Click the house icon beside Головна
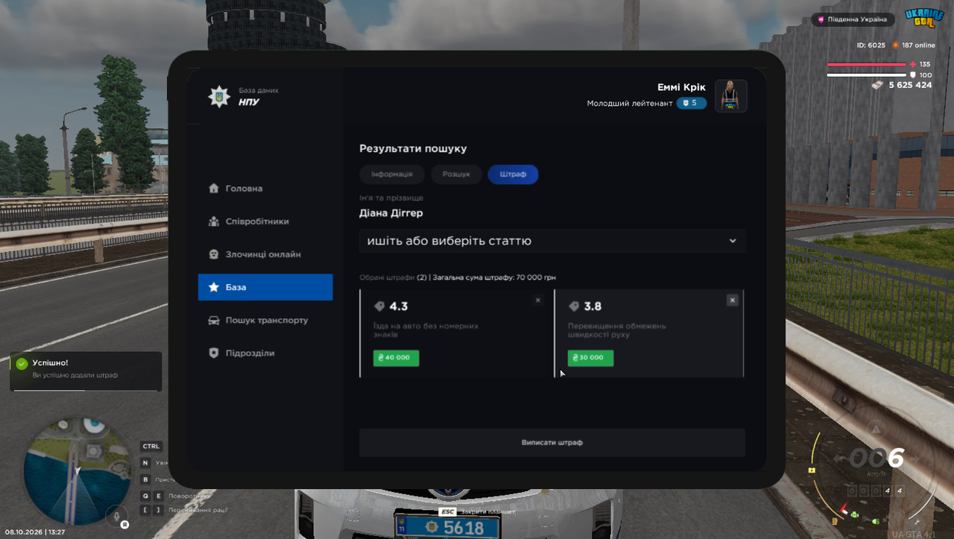 (x=214, y=189)
